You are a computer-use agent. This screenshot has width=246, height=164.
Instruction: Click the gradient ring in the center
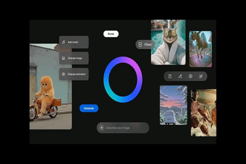[123, 60]
